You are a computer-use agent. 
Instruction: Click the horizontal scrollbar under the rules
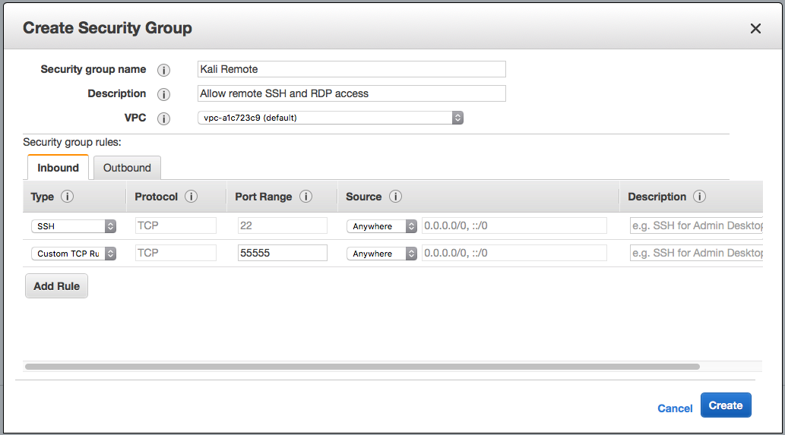tap(362, 366)
